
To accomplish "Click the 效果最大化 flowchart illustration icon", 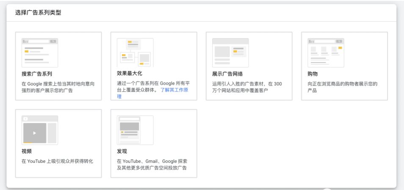I will click(135, 52).
